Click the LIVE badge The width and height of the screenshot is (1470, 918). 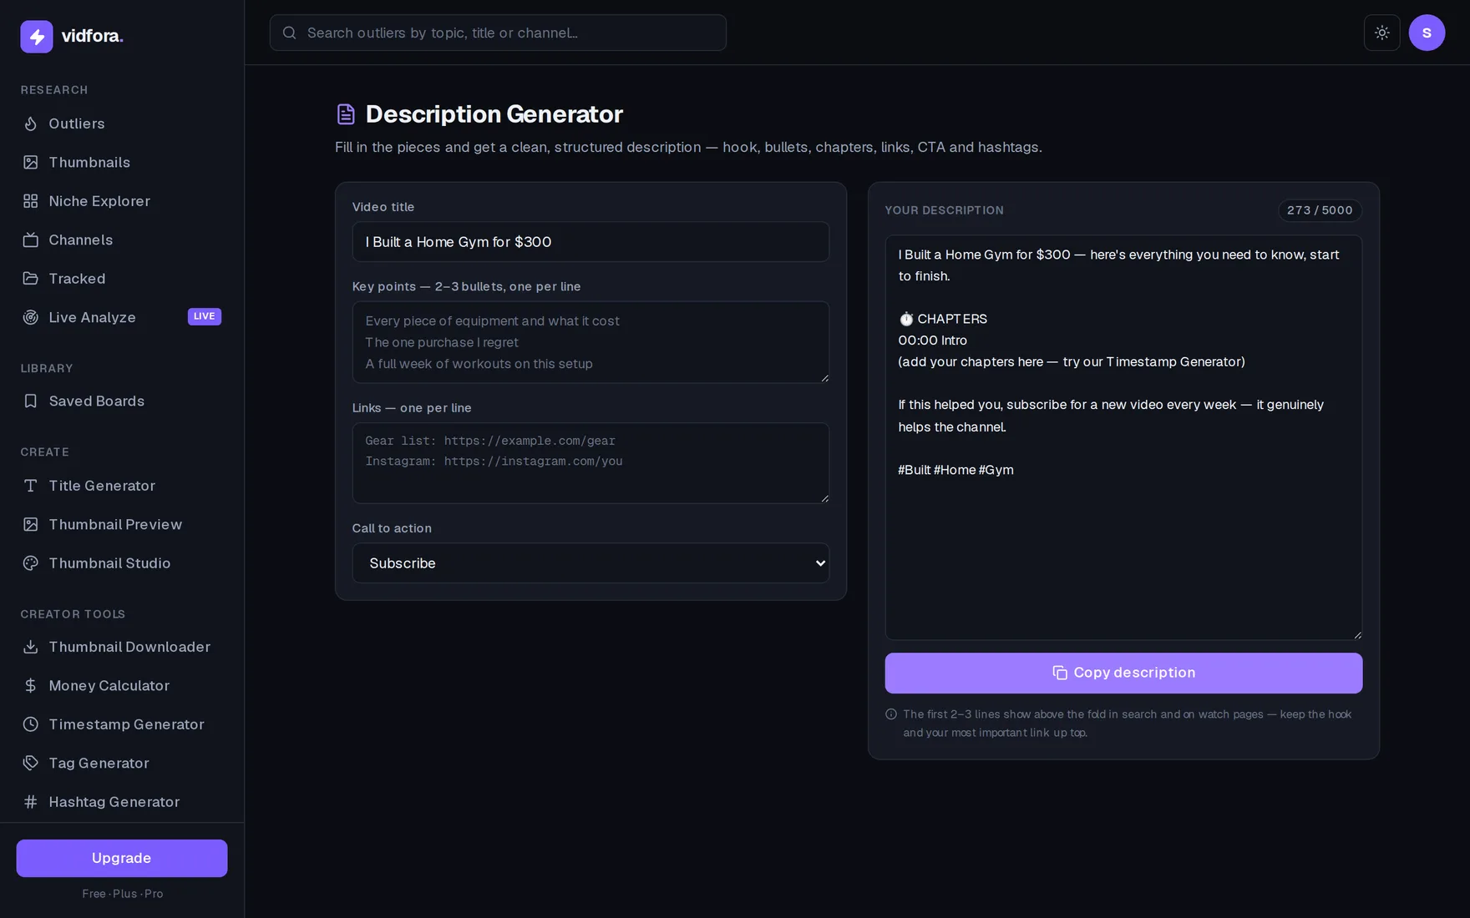205,316
